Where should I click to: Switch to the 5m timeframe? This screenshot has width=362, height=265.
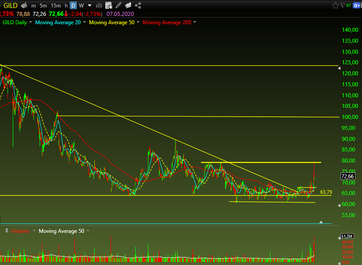pos(43,6)
